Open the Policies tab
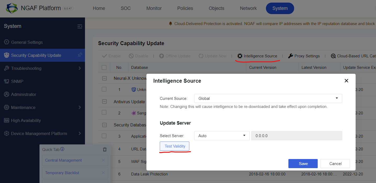The height and width of the screenshot is (183, 376). [x=185, y=8]
